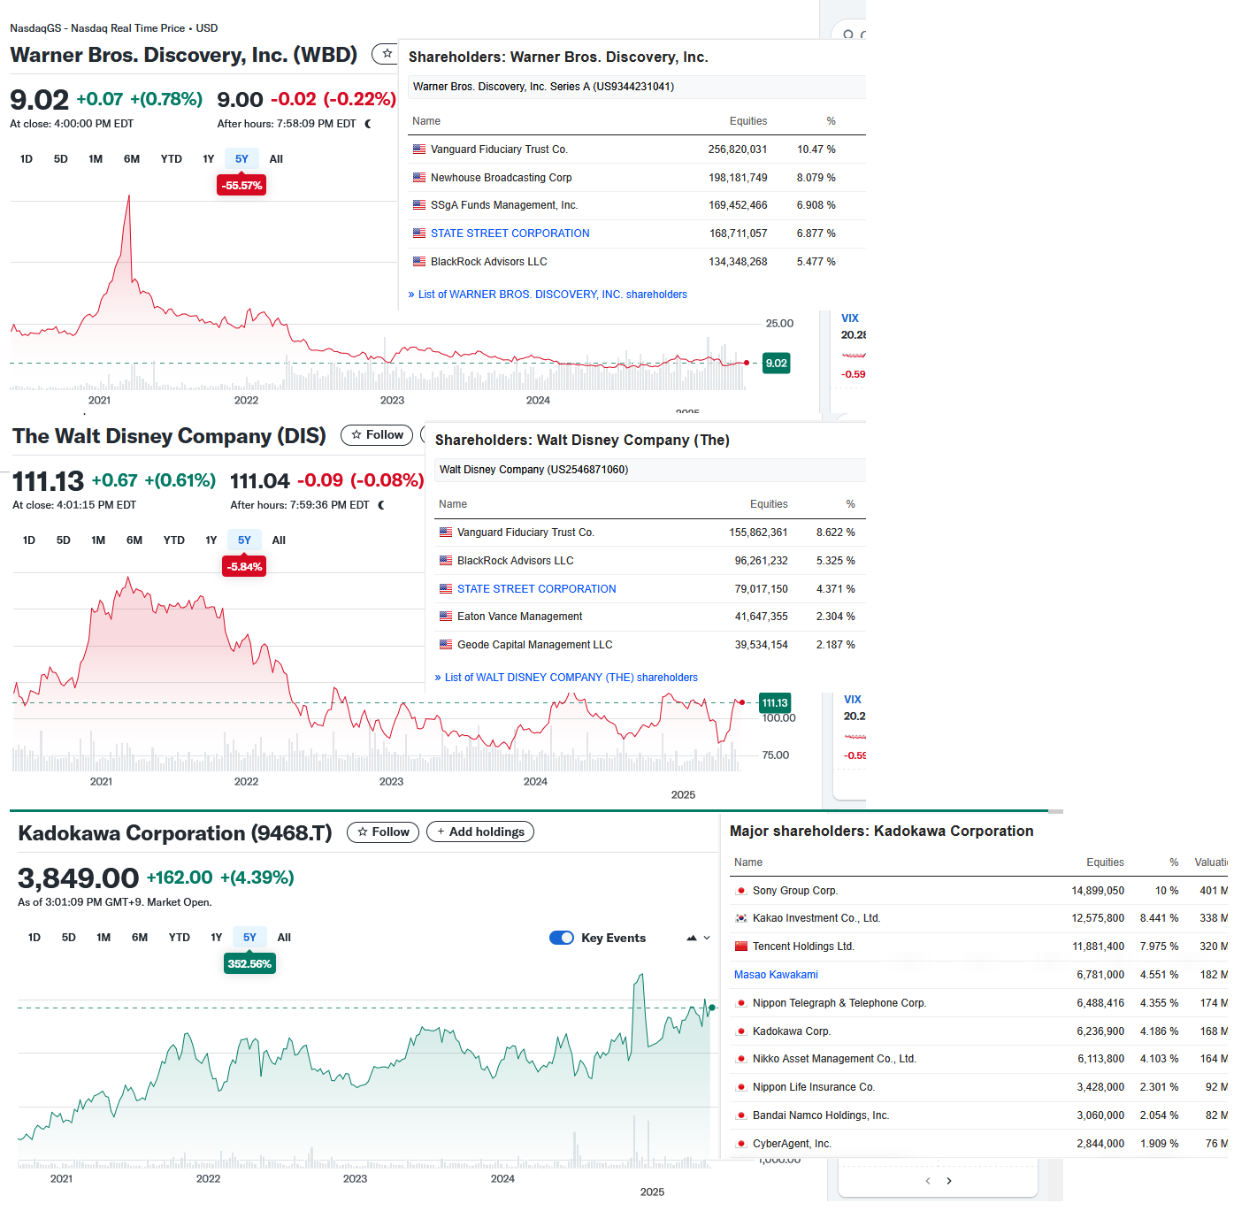
Task: Open the chart type dropdown beside Key Events
Action: (x=698, y=938)
